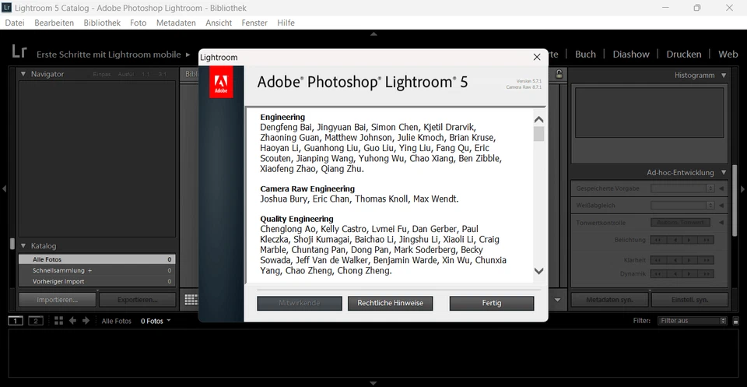Click the filmstrip grid shortcut icon

tap(58, 321)
